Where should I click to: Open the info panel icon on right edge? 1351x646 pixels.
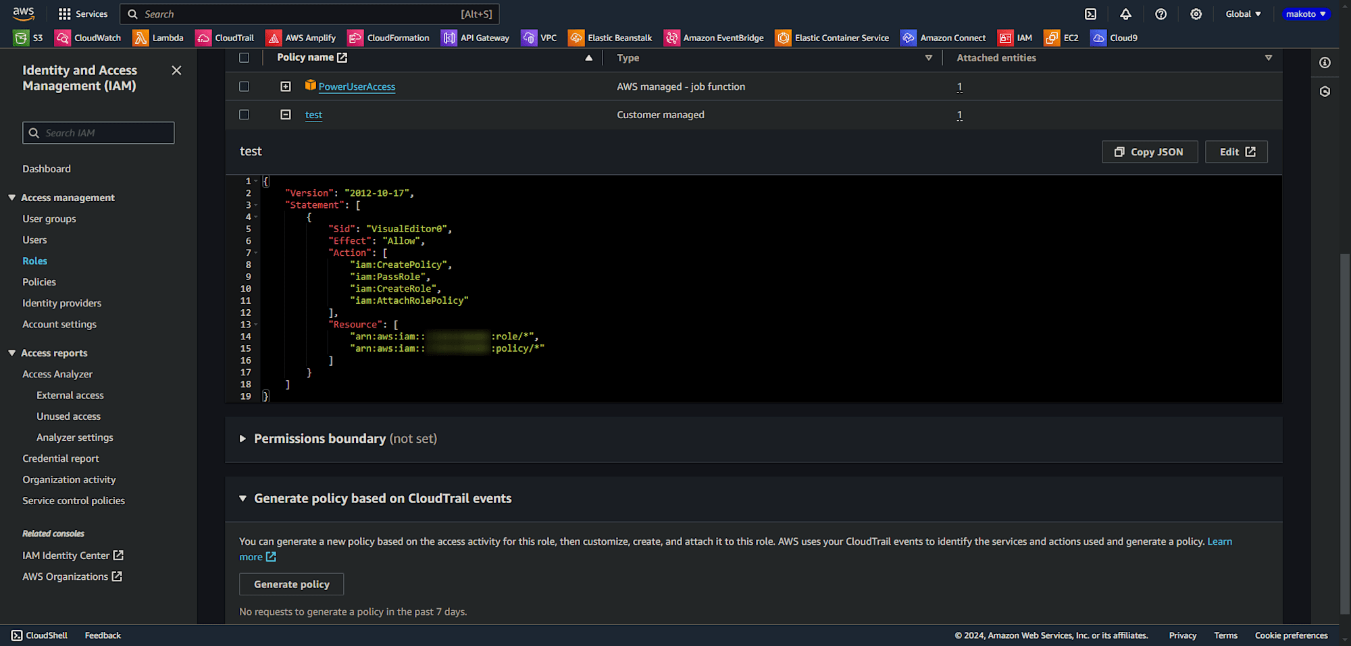click(1325, 63)
